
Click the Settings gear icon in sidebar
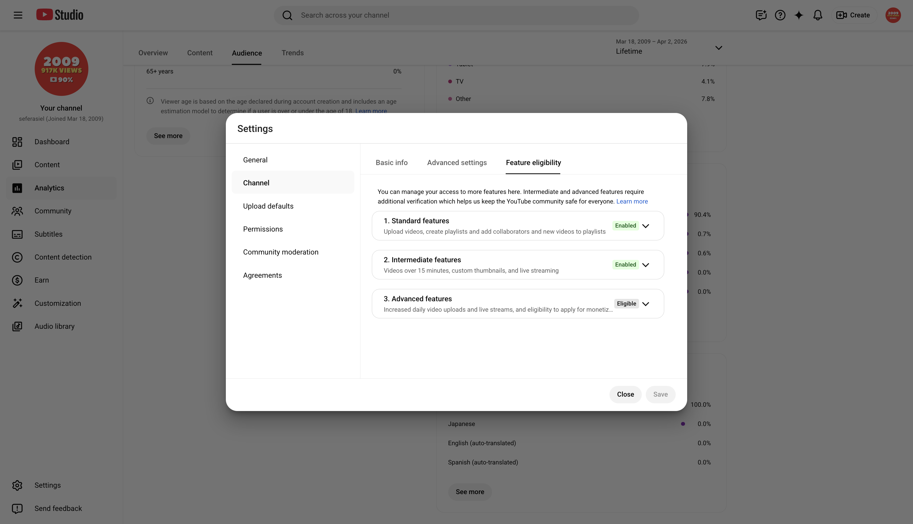[17, 486]
